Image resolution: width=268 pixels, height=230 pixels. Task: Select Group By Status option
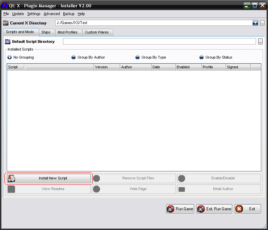click(216, 57)
